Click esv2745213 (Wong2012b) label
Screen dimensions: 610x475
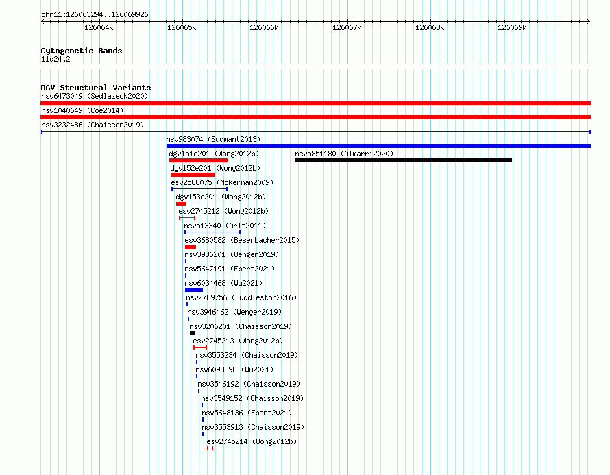coord(238,341)
